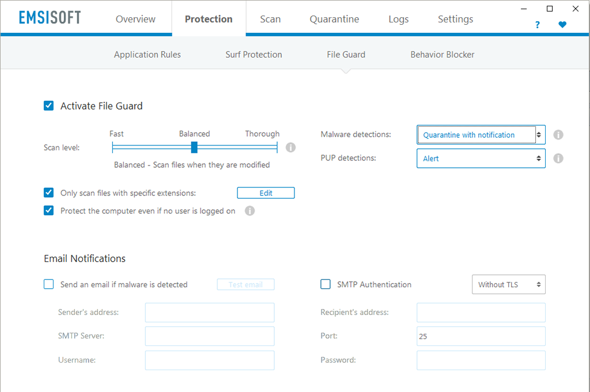Maximize the Emsisoft window

[x=550, y=9]
